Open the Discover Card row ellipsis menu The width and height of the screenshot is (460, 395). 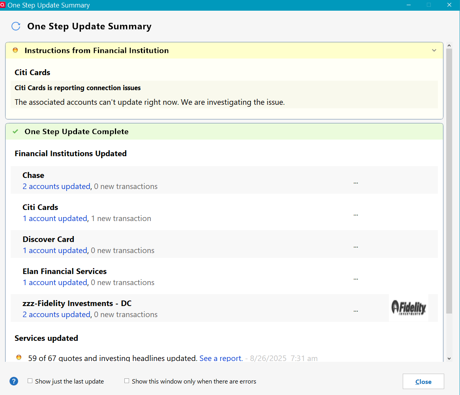[x=355, y=247]
